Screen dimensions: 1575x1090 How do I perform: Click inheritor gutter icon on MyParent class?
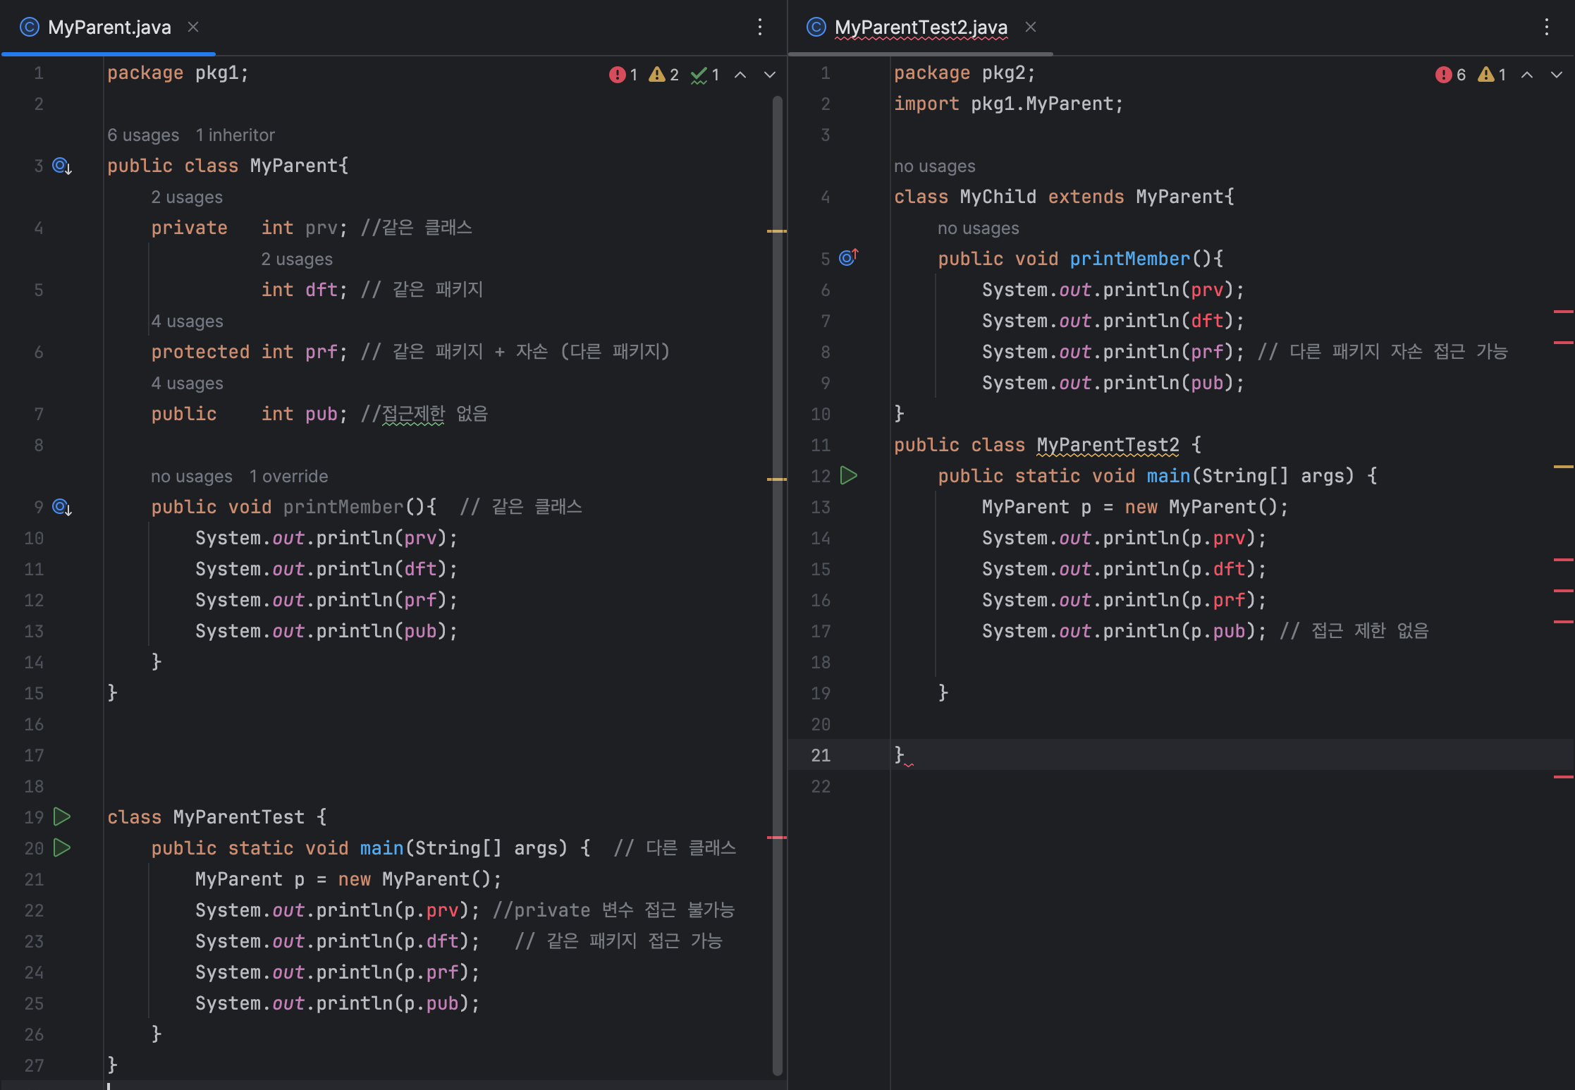[62, 166]
